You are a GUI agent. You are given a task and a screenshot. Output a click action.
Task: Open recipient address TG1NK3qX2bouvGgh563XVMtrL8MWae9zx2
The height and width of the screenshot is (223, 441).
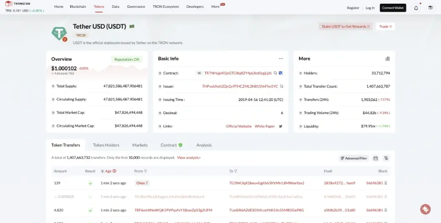point(266,183)
